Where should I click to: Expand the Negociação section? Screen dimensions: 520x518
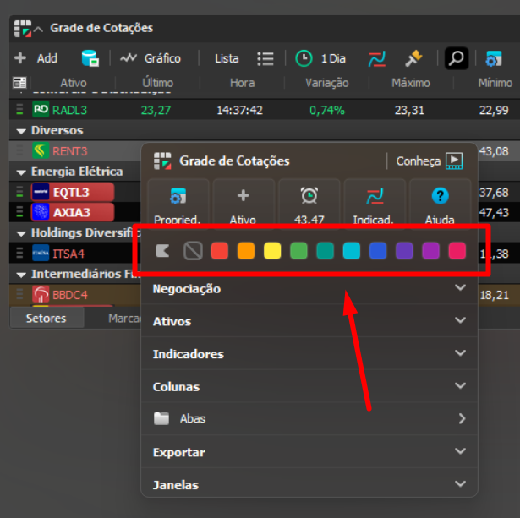309,289
